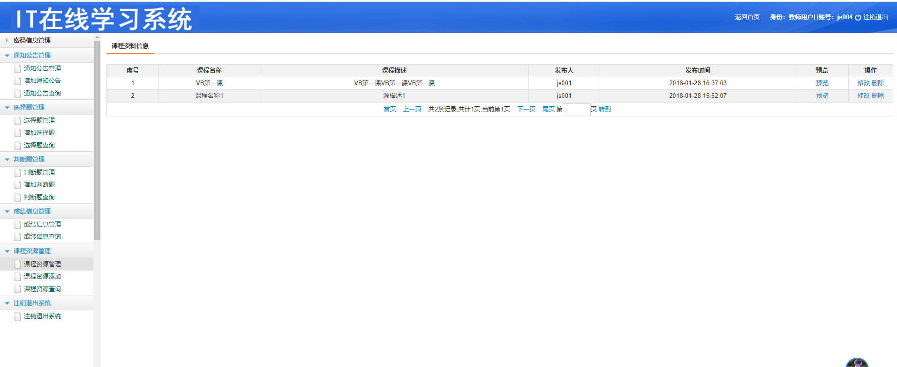Click 删除 for 课程名称1 row
The width and height of the screenshot is (897, 367).
tap(878, 95)
